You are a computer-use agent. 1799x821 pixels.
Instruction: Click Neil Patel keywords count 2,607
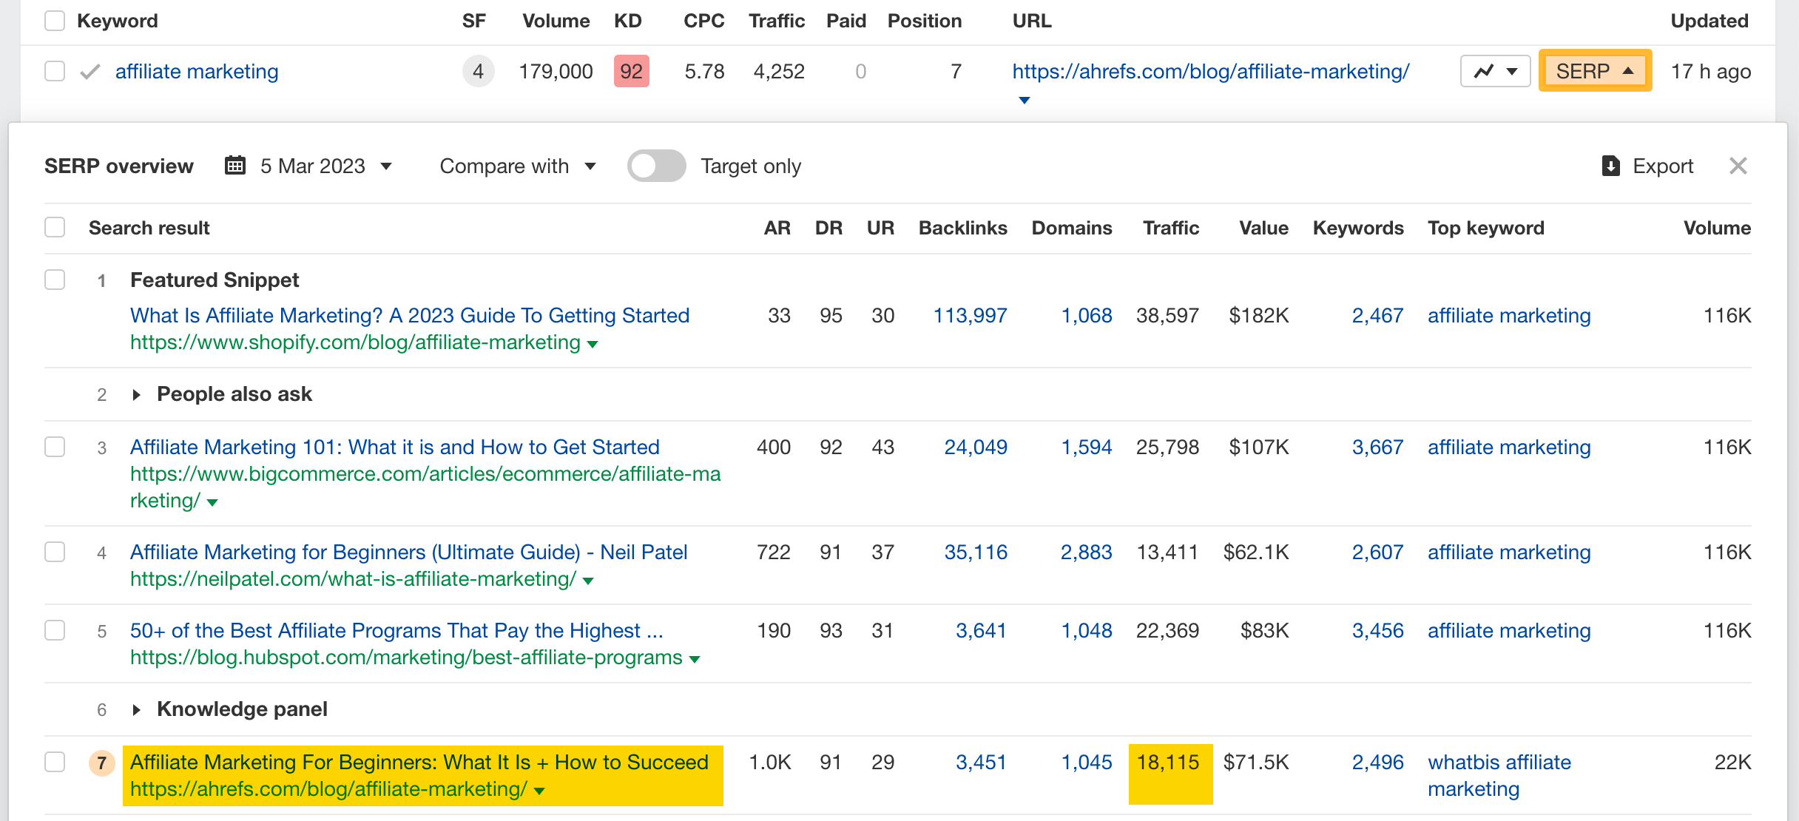(1378, 553)
